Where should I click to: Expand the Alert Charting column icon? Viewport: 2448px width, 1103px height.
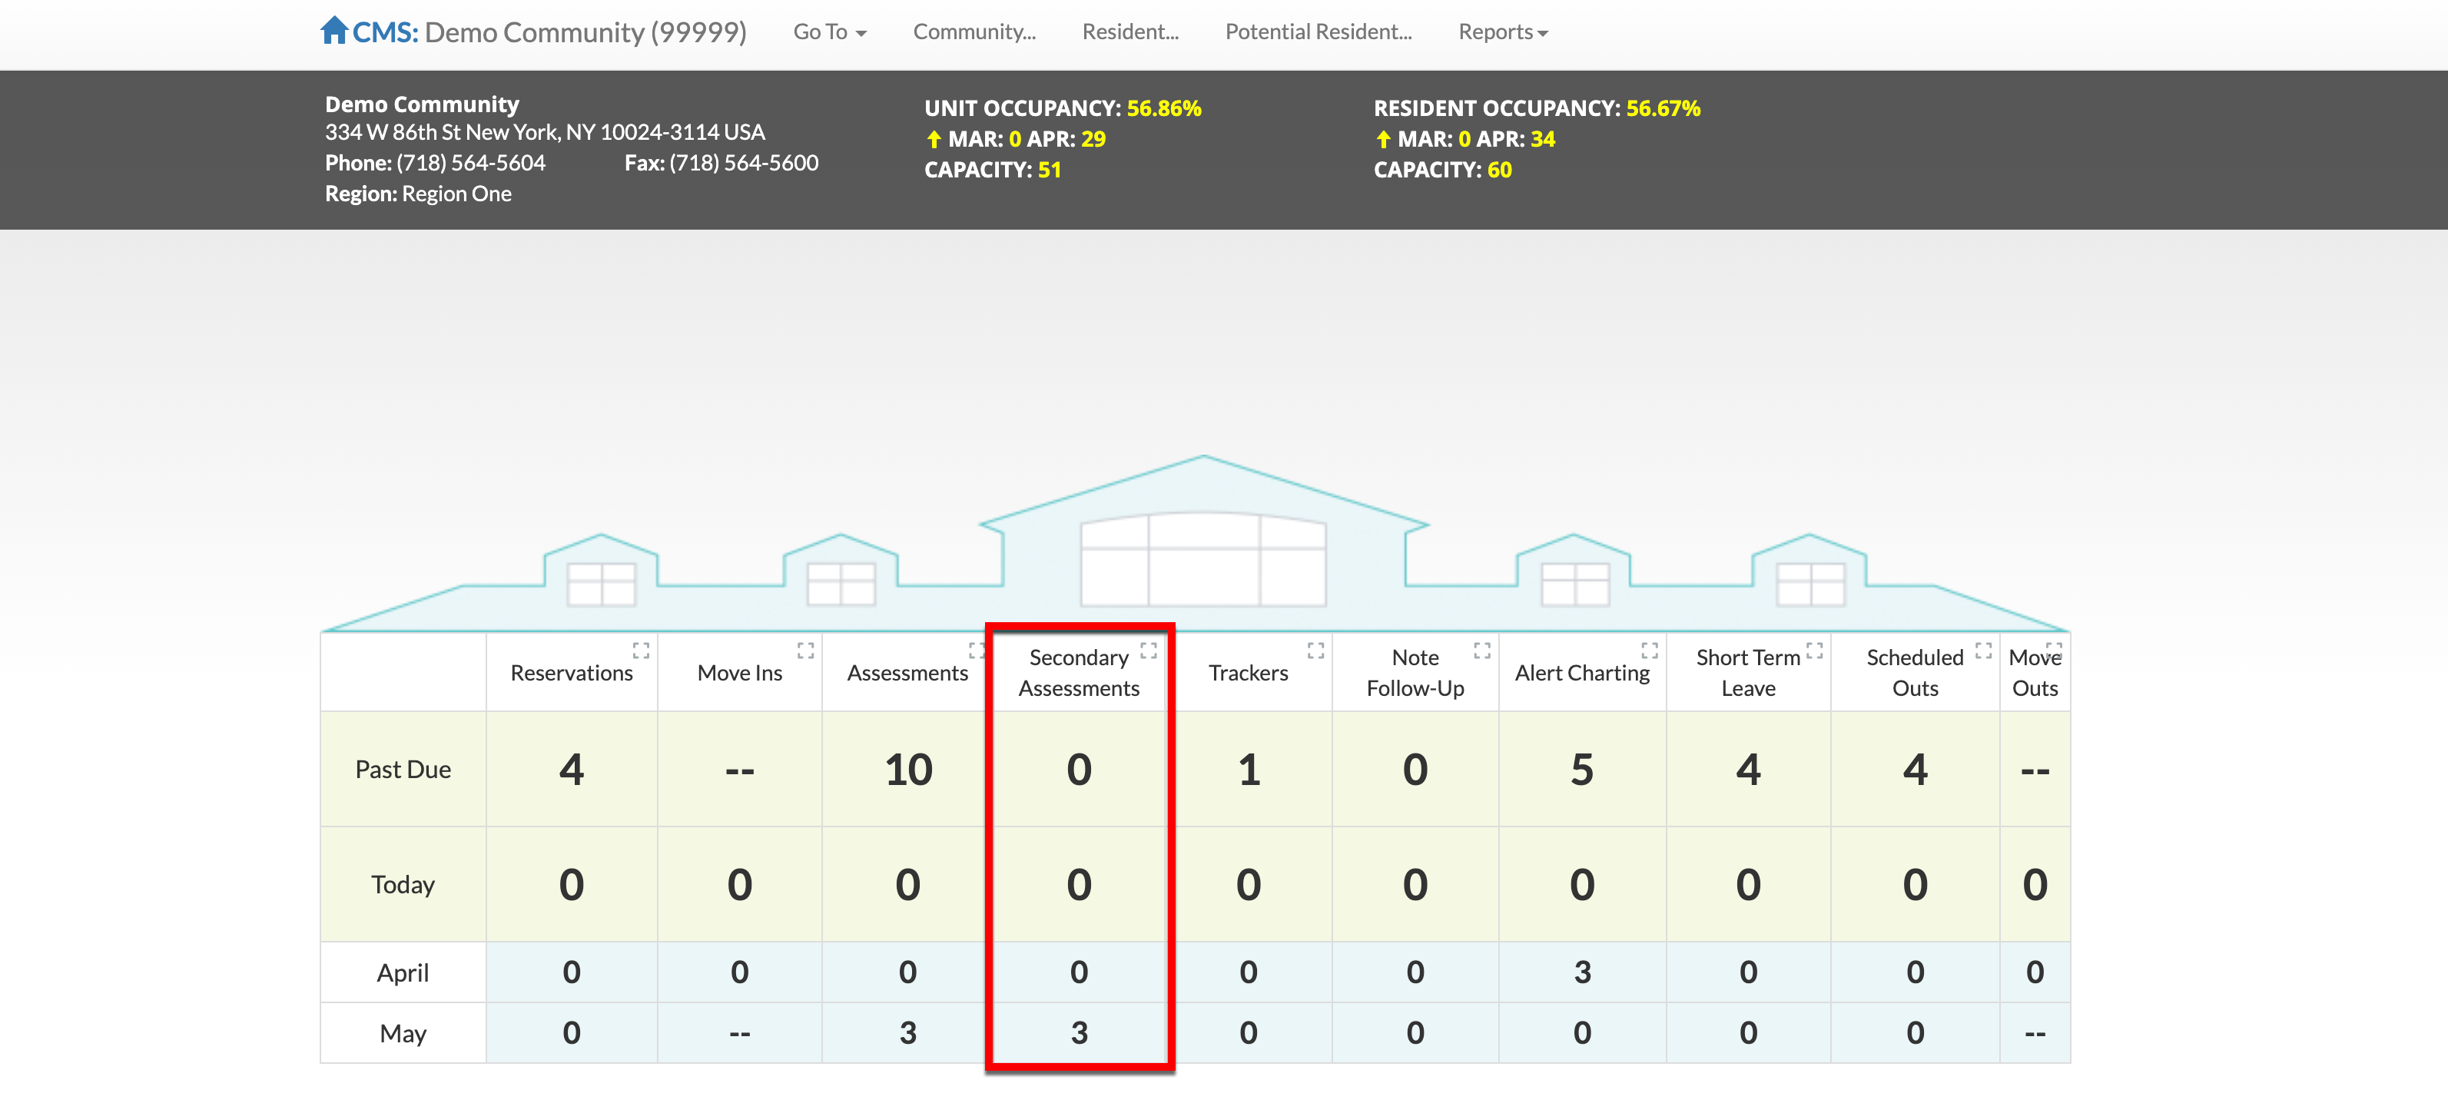coord(1649,651)
